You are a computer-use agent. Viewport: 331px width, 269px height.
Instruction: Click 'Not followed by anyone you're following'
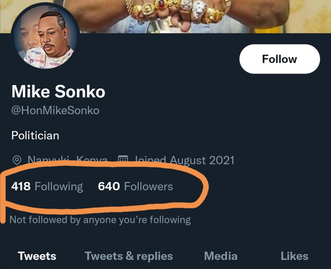click(100, 220)
